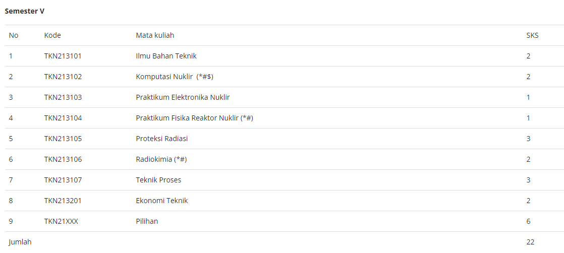Select the Proteksi Radiasi course
The width and height of the screenshot is (564, 253).
pyautogui.click(x=162, y=139)
